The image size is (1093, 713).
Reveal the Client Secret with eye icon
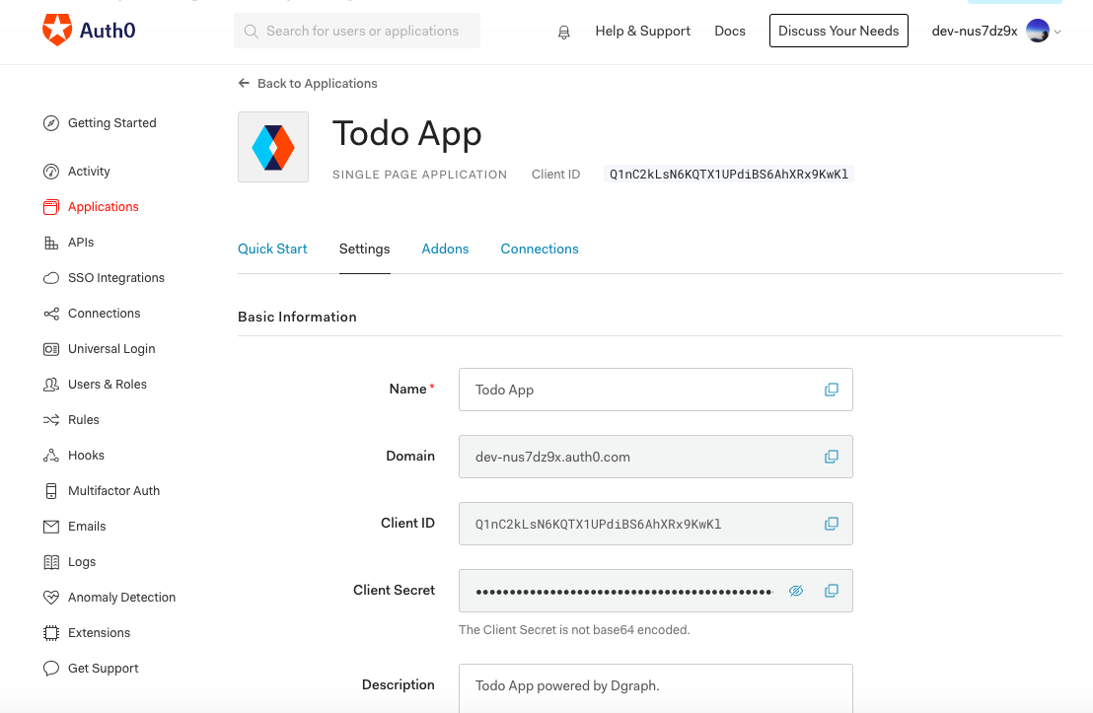point(796,591)
